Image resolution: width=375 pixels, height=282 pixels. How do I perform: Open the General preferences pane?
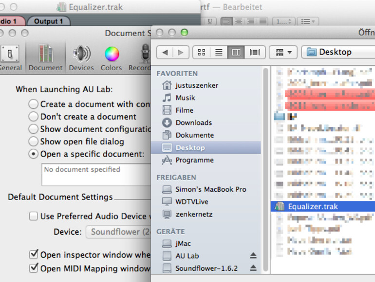[10, 58]
